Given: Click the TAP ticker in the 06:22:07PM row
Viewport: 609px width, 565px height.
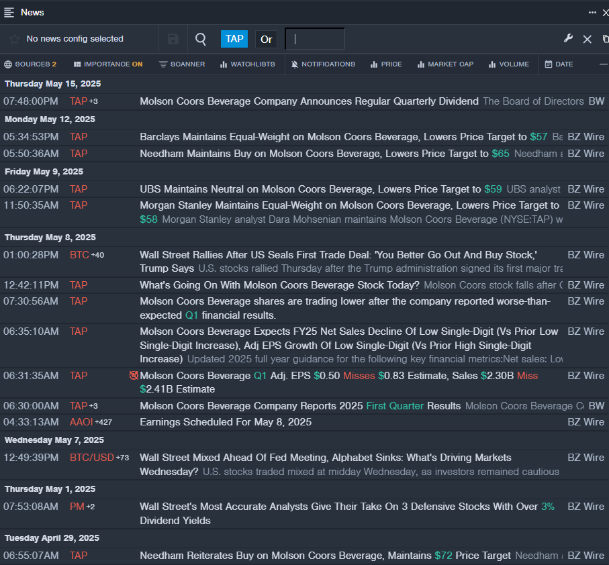Looking at the screenshot, I should tap(79, 189).
